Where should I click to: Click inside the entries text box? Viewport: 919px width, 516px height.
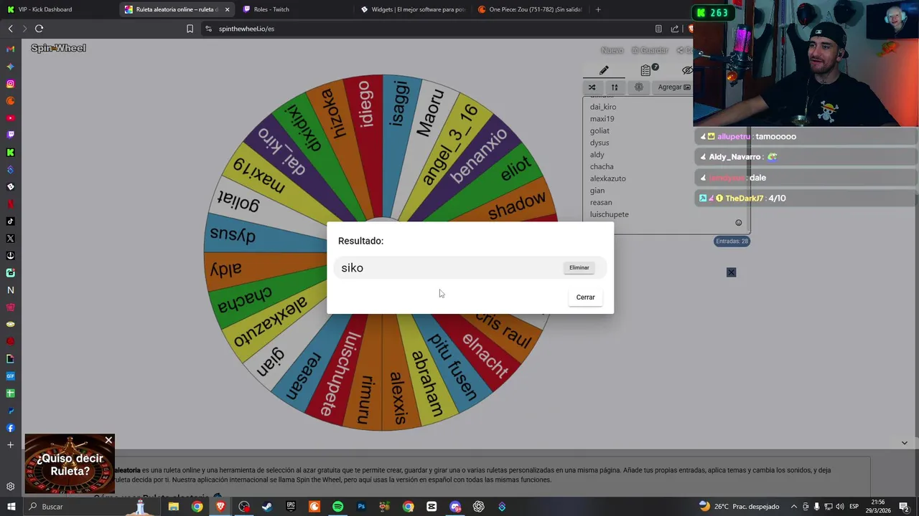666,165
